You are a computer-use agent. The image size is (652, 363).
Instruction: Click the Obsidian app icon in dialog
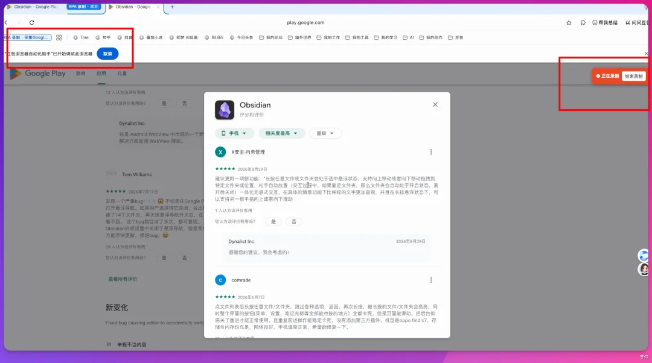click(x=225, y=110)
